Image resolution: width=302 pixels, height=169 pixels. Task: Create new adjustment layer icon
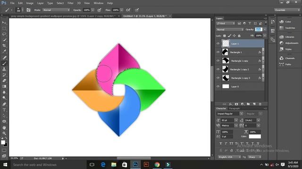[242, 104]
